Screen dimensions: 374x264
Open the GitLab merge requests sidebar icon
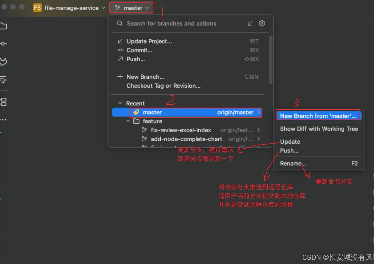[x=3, y=62]
